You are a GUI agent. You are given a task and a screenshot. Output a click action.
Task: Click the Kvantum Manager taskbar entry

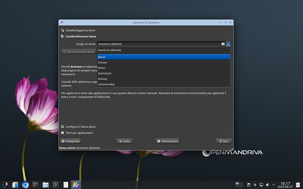pyautogui.click(x=76, y=185)
